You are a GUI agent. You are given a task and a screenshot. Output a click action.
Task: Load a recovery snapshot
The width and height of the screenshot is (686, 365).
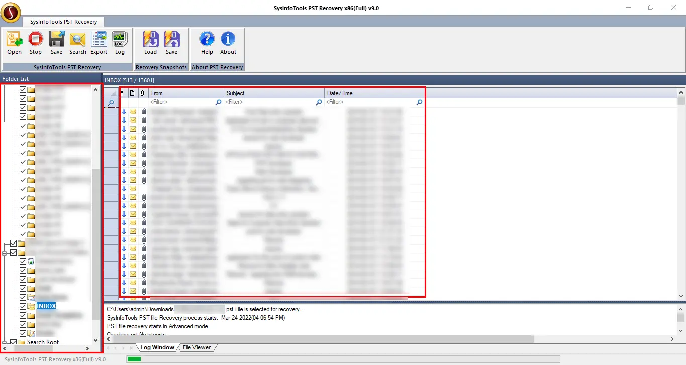pyautogui.click(x=151, y=39)
